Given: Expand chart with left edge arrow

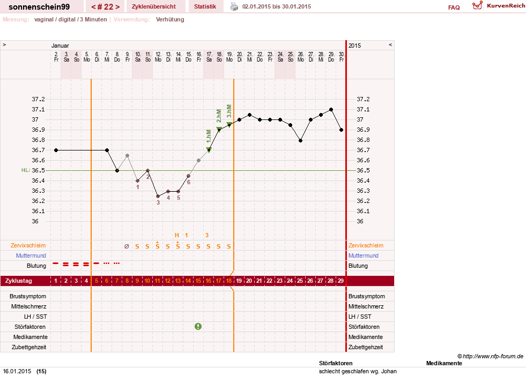Looking at the screenshot, I should 4,44.
